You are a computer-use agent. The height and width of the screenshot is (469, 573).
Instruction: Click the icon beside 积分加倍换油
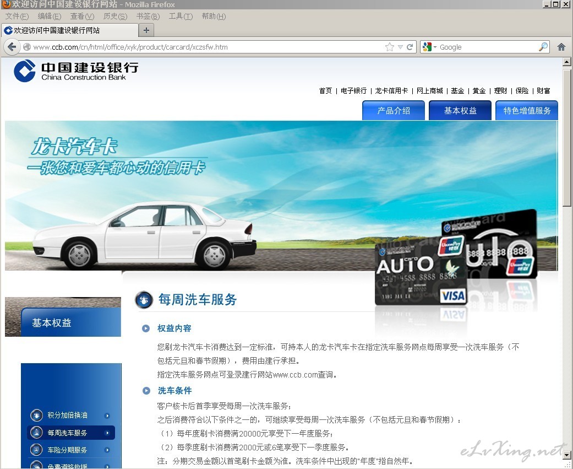click(x=36, y=415)
